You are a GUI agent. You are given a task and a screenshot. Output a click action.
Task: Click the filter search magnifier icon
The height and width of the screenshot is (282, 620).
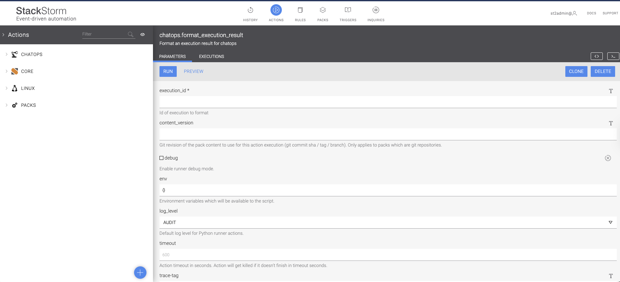point(131,34)
